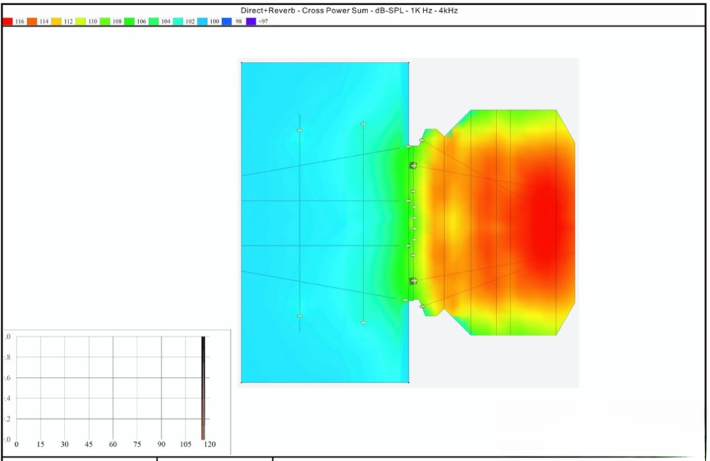The image size is (710, 461).
Task: Click the top-left delay speaker in blue zone
Action: tap(300, 130)
